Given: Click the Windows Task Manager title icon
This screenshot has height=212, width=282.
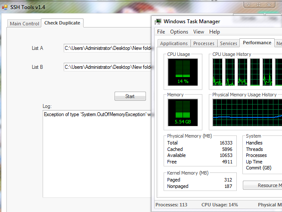Looking at the screenshot, I should pos(158,22).
